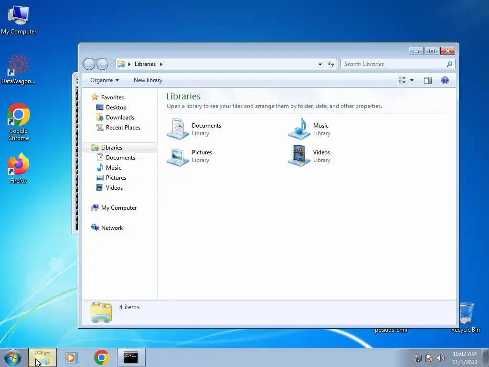Launch Google Chrome desktop shortcut

[19, 122]
